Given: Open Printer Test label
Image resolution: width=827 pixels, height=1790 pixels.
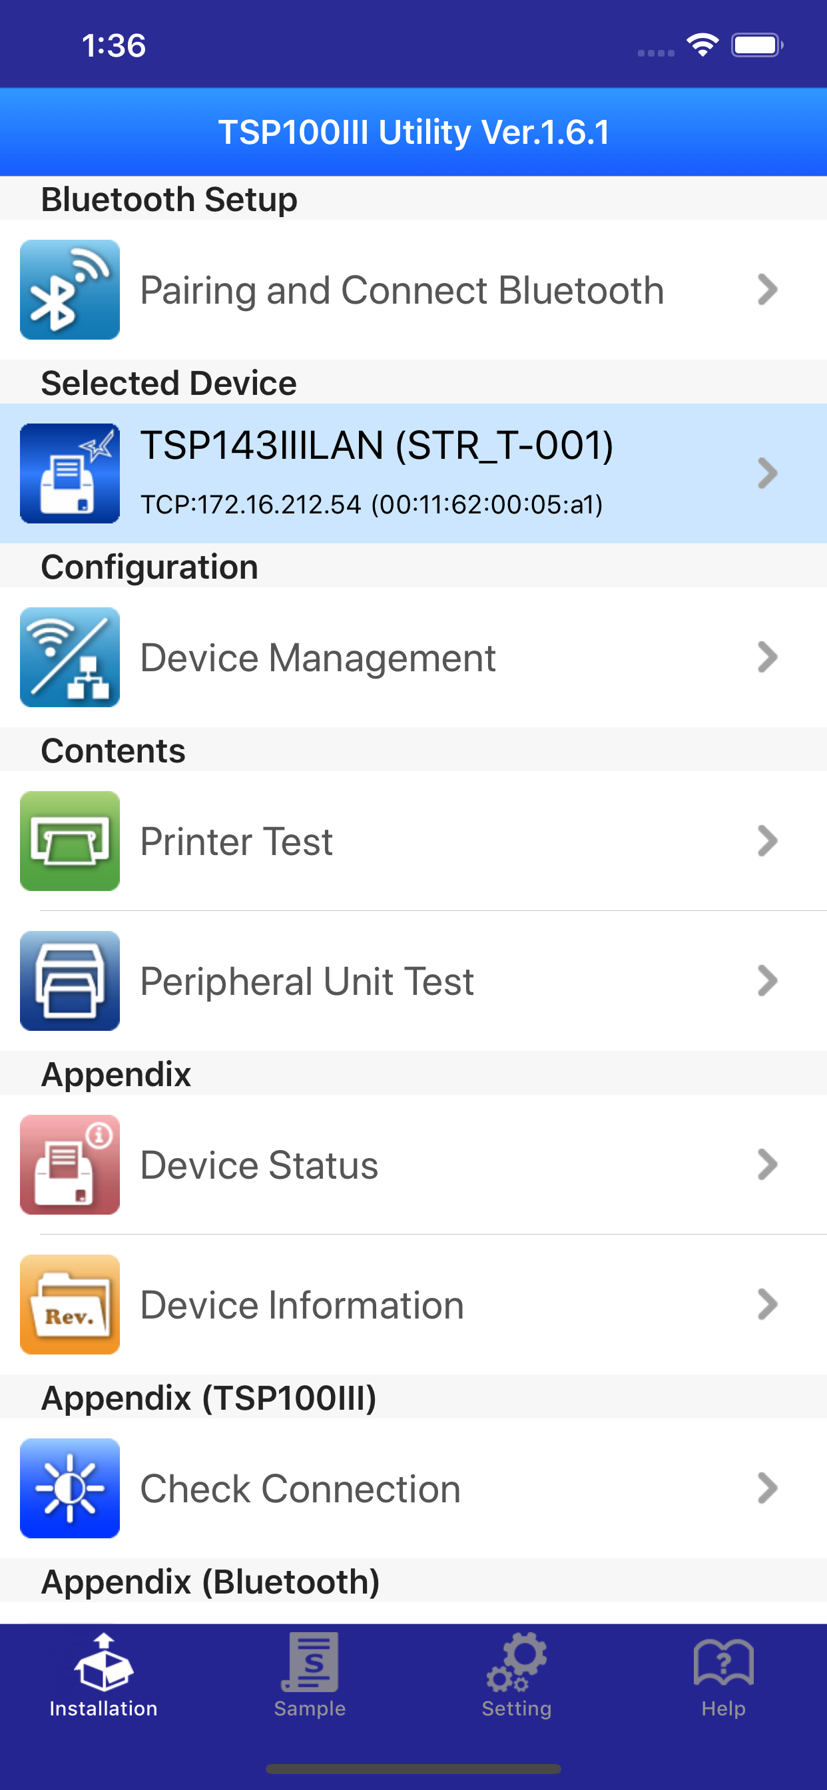Looking at the screenshot, I should point(236,842).
